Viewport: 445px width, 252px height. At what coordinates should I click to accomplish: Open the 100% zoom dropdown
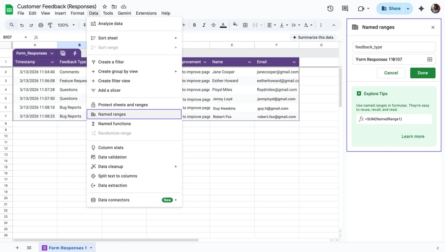click(65, 25)
